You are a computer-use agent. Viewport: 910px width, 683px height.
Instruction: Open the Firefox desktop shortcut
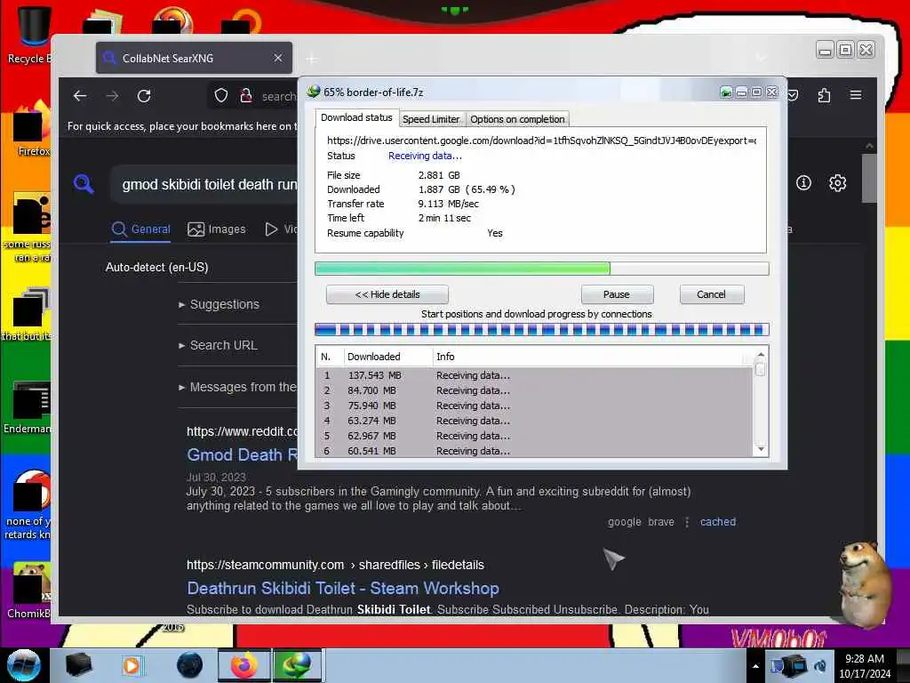click(x=33, y=129)
